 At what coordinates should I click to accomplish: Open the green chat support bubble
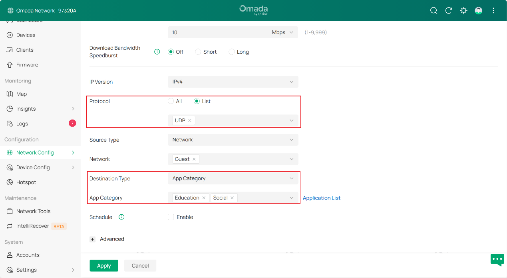pyautogui.click(x=497, y=260)
